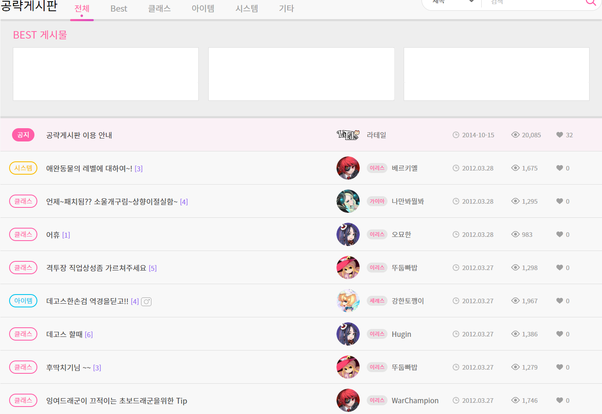Click the search text input field

(535, 2)
